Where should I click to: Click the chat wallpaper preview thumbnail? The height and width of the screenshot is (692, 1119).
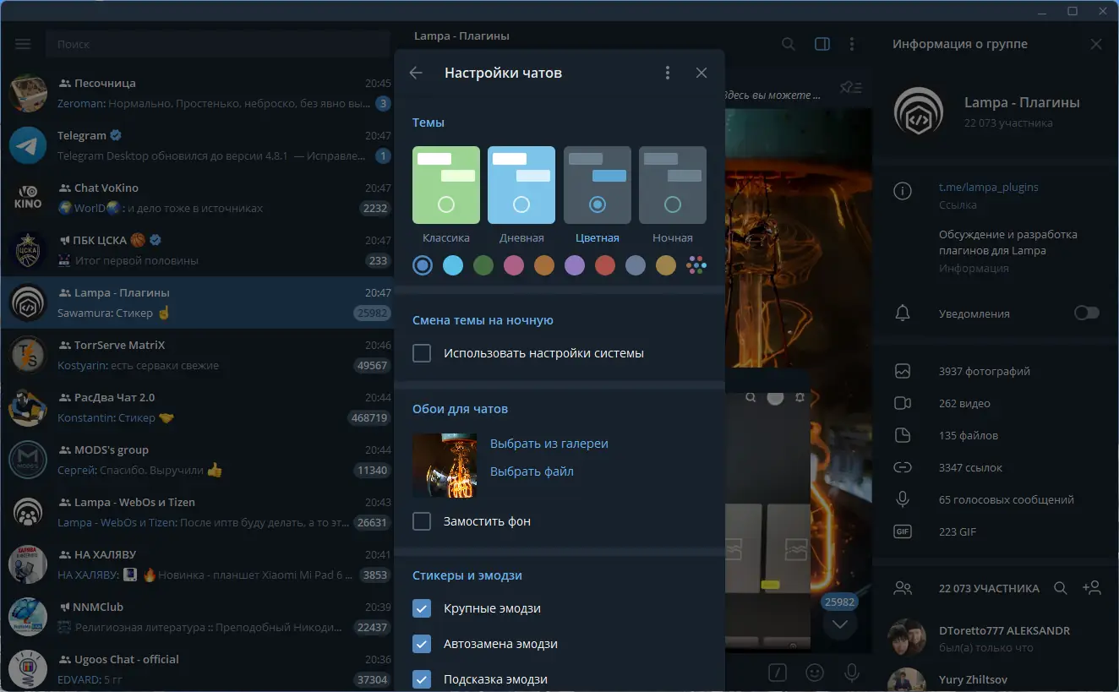445,466
